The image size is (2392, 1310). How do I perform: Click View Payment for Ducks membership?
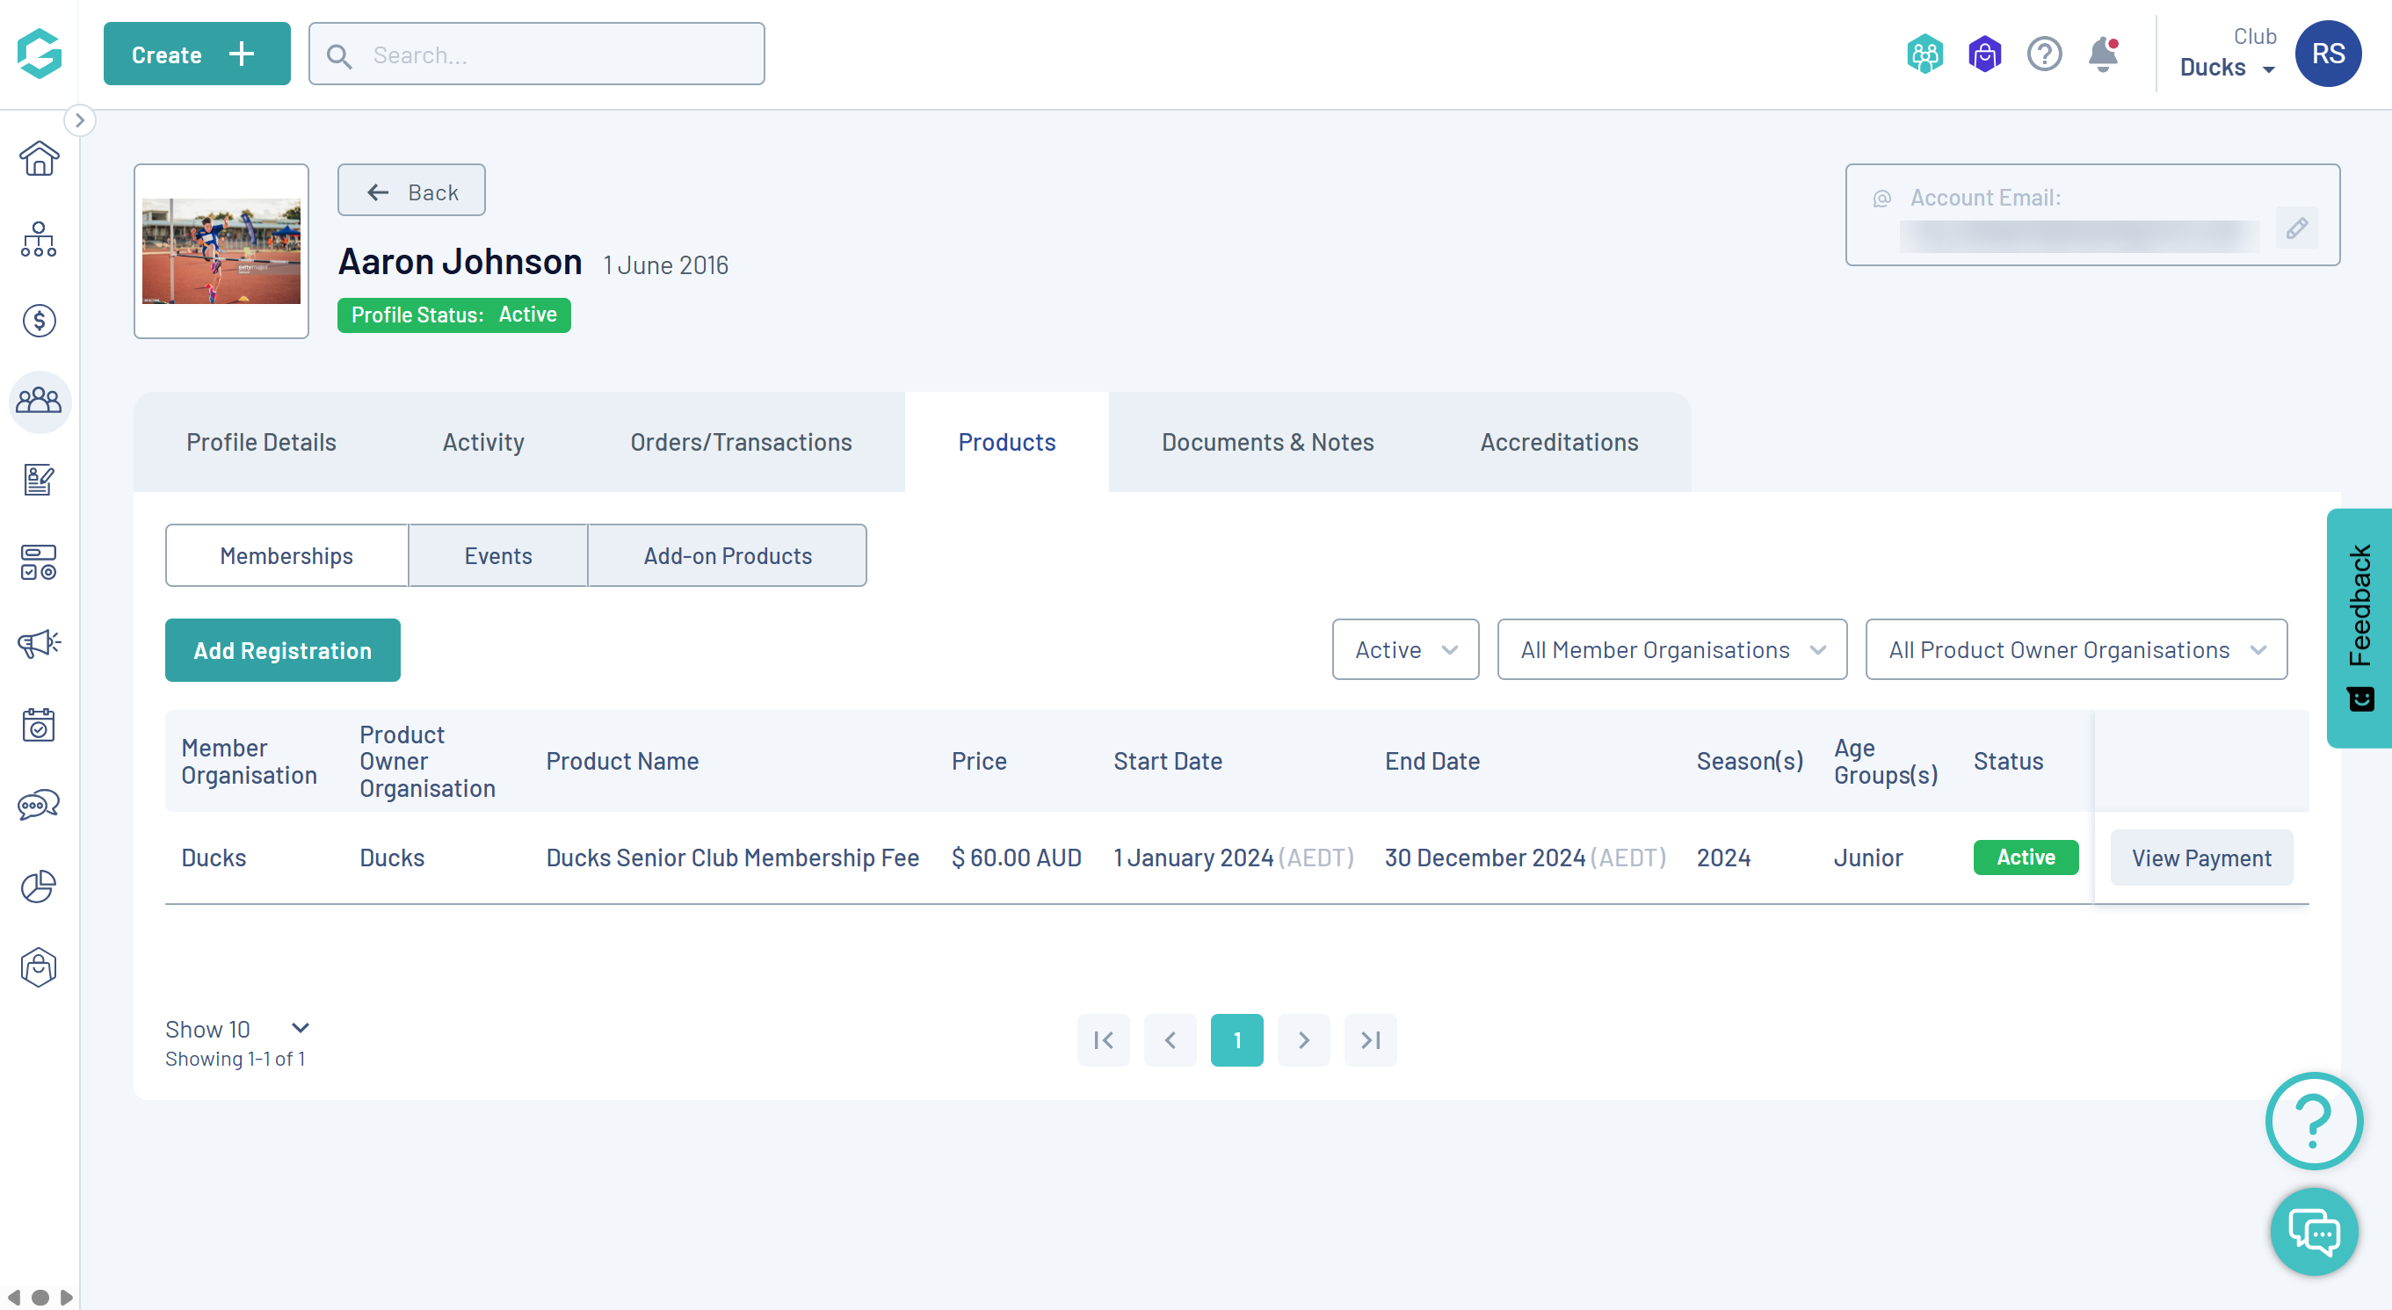(2200, 858)
